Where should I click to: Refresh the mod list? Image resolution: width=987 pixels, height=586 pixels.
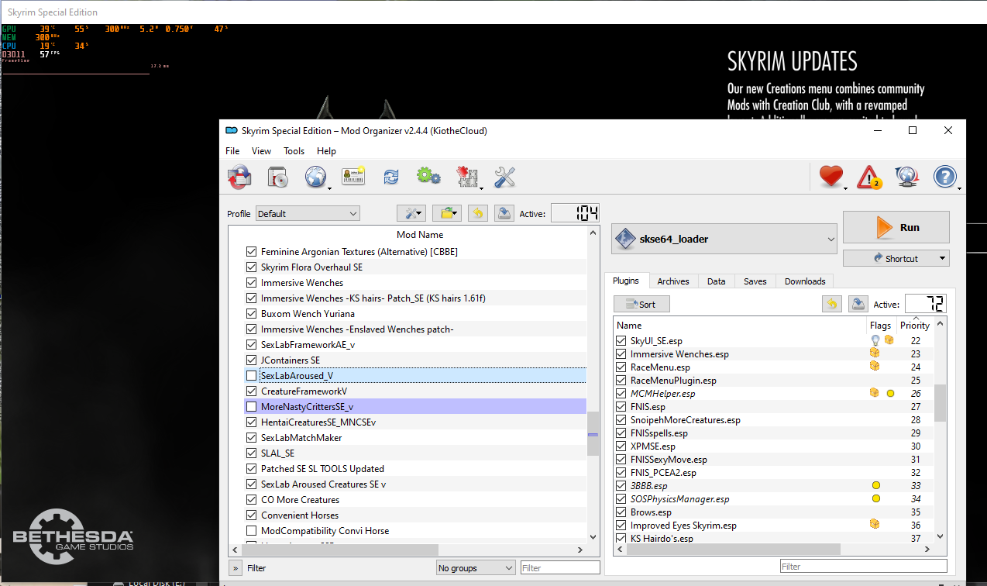click(x=390, y=177)
